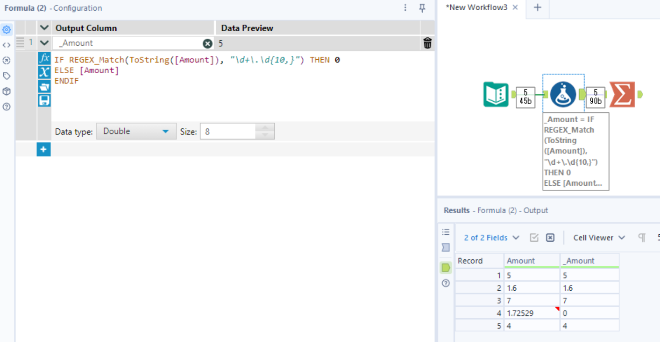Save the expression with floppy disk icon
This screenshot has height=342, width=660.
44,100
